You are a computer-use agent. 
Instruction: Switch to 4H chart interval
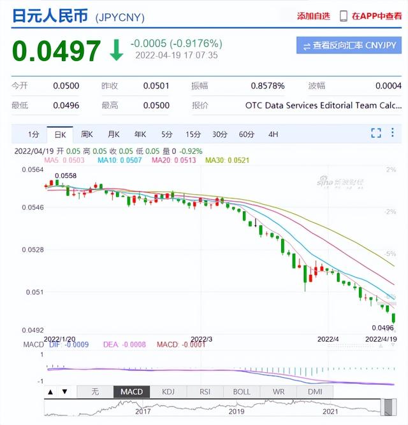[273, 134]
